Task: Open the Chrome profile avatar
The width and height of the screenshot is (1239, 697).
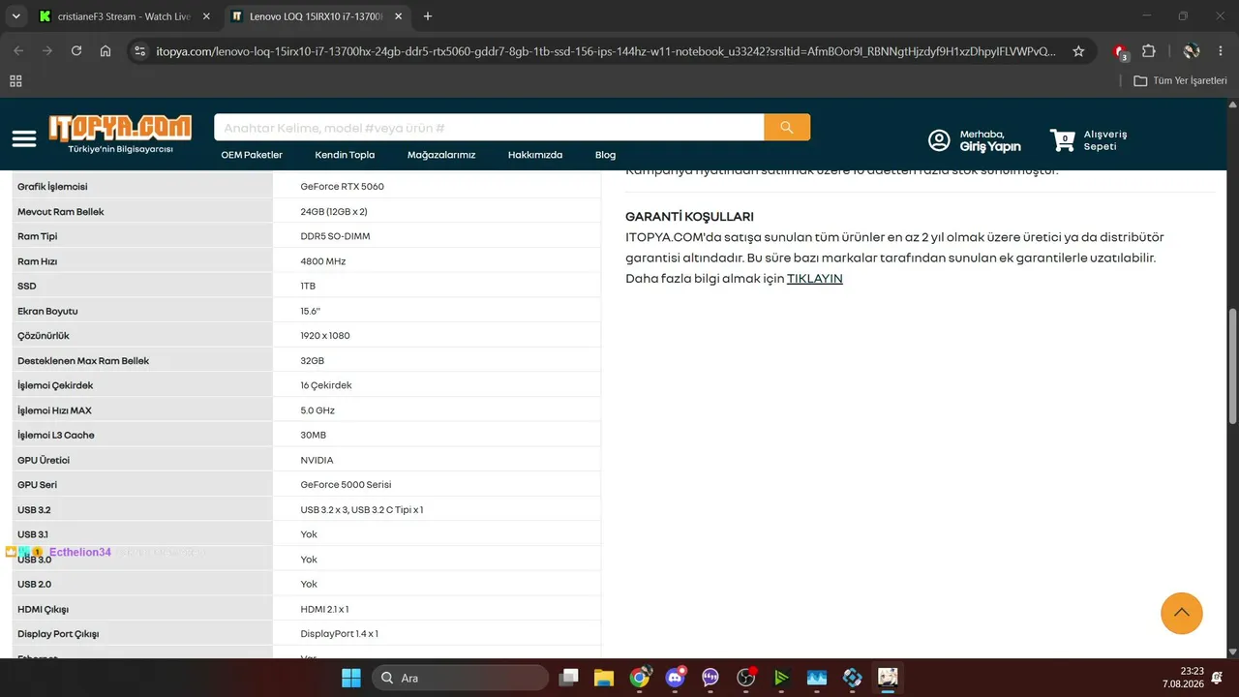Action: (1192, 51)
